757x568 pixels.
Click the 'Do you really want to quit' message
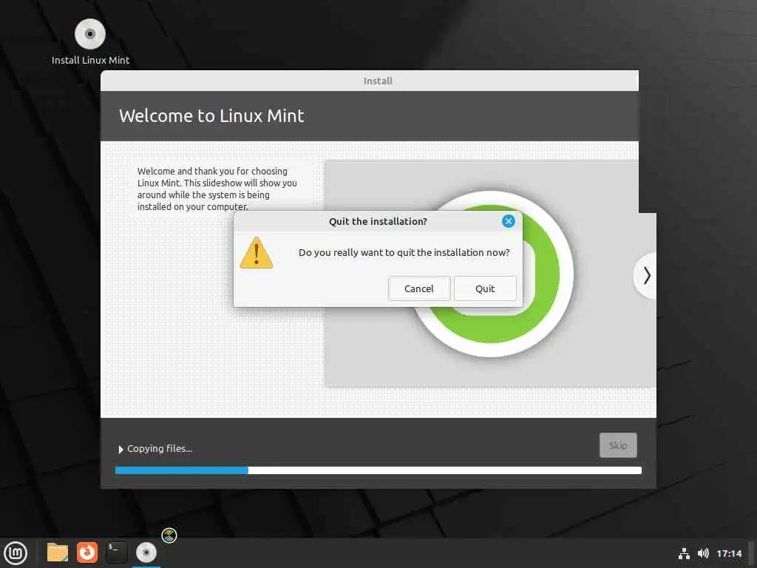(x=404, y=253)
